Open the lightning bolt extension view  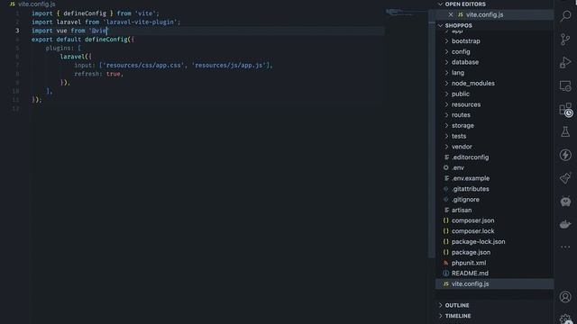565,155
